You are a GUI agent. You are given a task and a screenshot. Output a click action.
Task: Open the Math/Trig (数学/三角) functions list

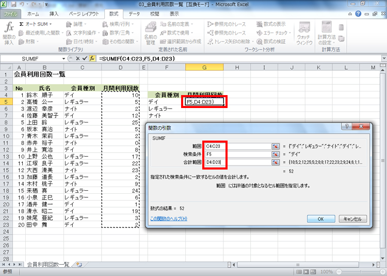(x=118, y=33)
